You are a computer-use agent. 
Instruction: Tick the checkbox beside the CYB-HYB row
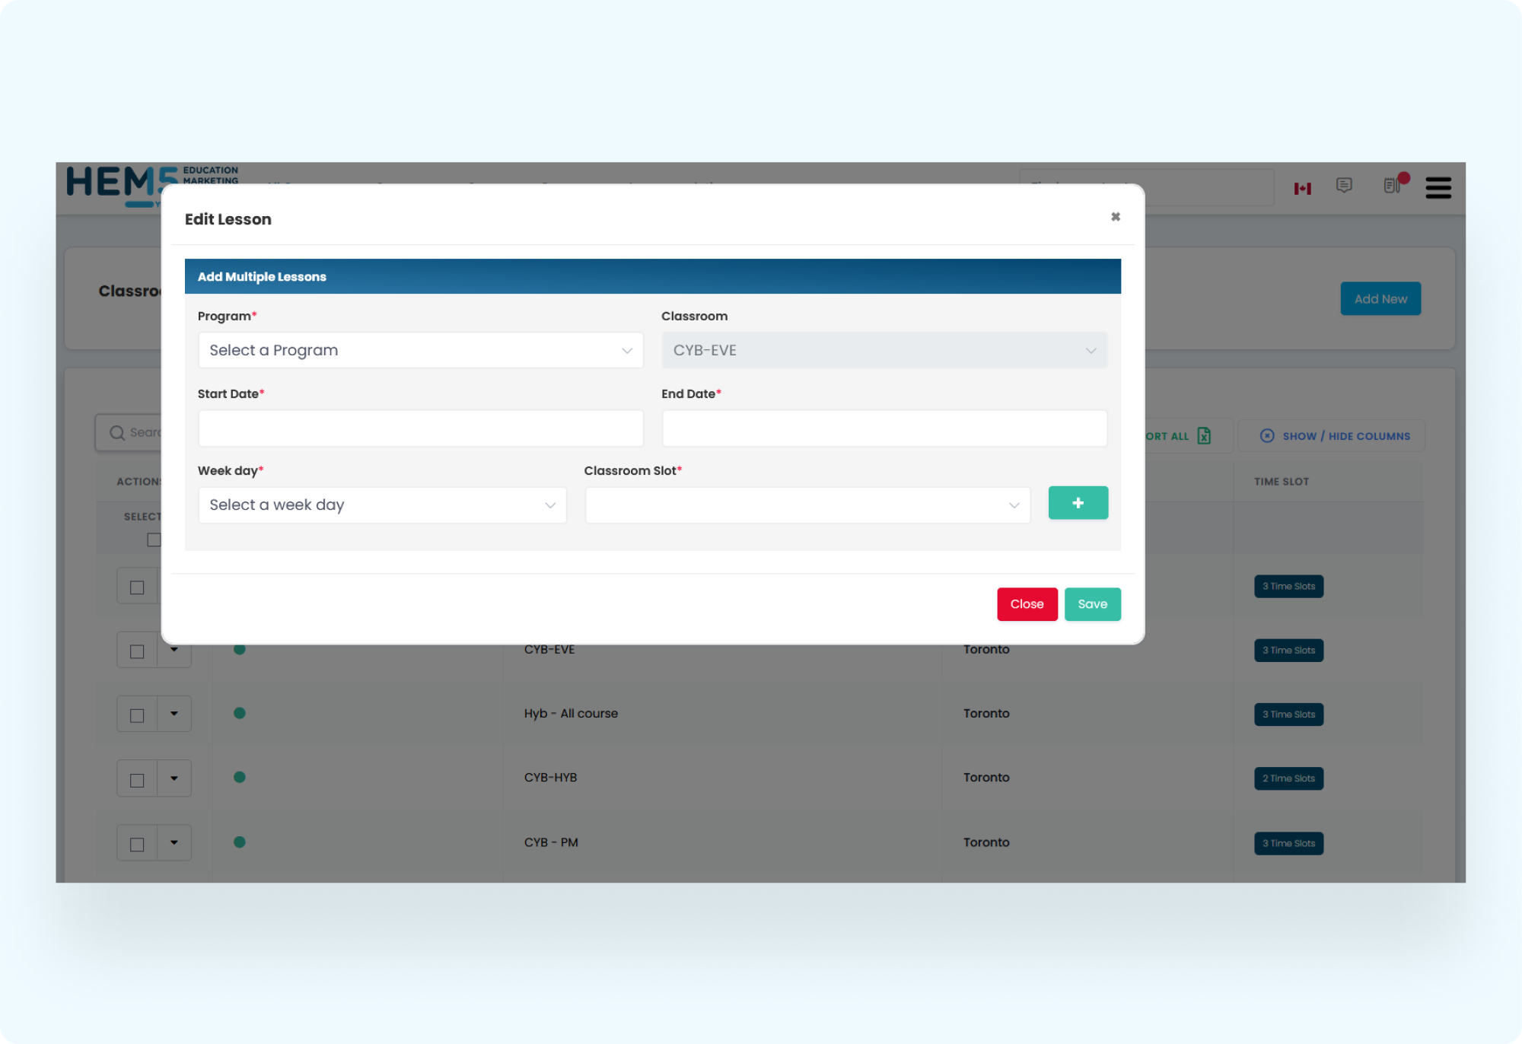tap(137, 778)
